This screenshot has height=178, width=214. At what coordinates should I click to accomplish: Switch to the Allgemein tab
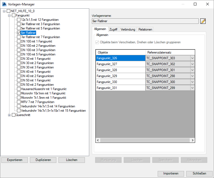(x=100, y=29)
